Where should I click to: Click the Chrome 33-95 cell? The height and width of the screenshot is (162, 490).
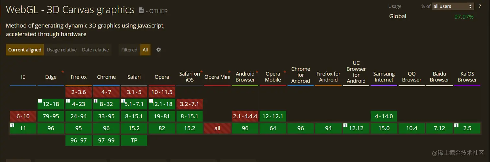click(x=106, y=116)
